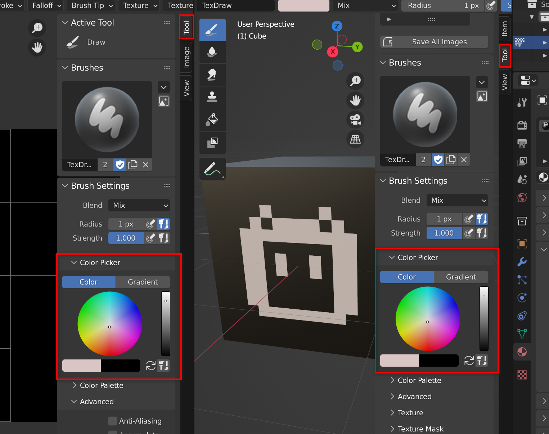The width and height of the screenshot is (549, 434).
Task: Select the Soften tool in viewport toolbar
Action: 212,53
